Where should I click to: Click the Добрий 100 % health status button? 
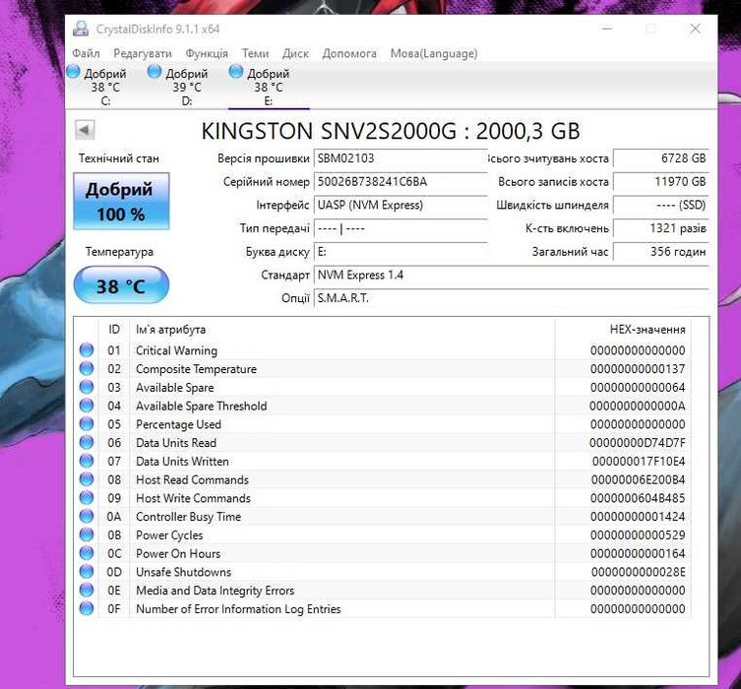121,202
